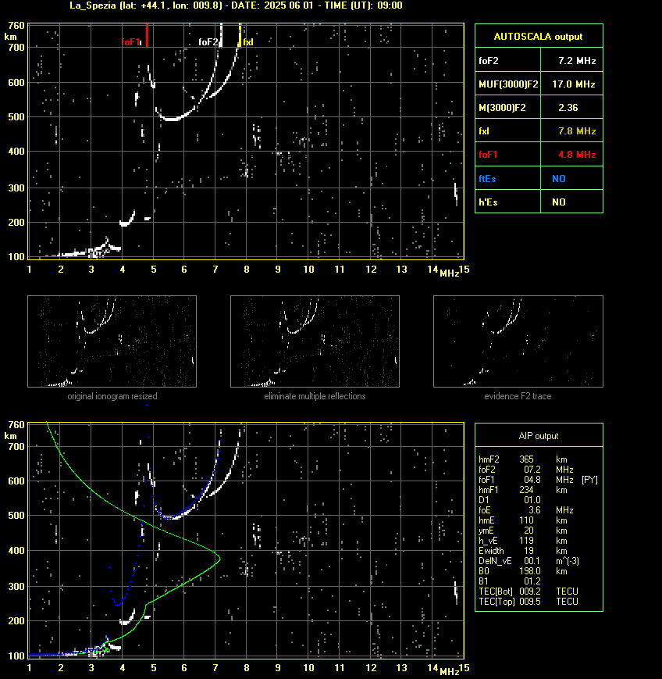
Task: Click km axis label on upper ionogram
Action: pyautogui.click(x=10, y=37)
